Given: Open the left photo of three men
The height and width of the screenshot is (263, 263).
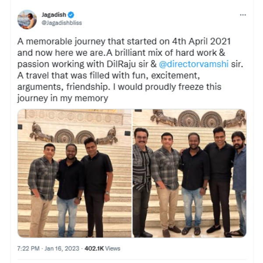Looking at the screenshot, I should pos(75,173).
